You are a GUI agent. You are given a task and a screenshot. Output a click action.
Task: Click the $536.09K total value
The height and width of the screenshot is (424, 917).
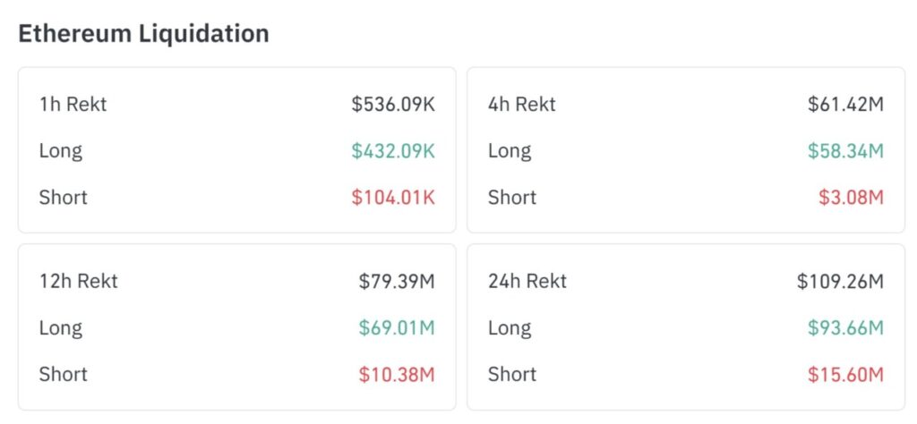click(393, 105)
